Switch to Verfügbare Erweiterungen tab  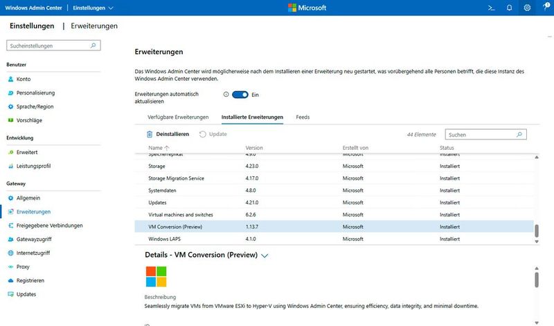178,117
